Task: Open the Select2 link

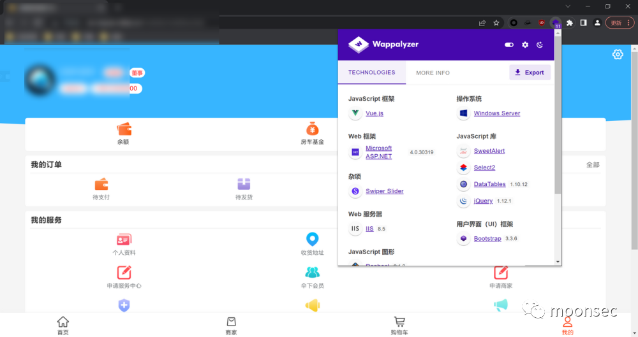Action: (x=484, y=168)
